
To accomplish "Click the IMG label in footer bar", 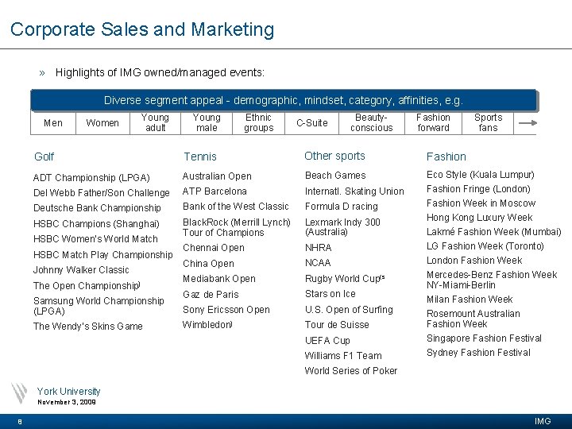I will pyautogui.click(x=543, y=421).
